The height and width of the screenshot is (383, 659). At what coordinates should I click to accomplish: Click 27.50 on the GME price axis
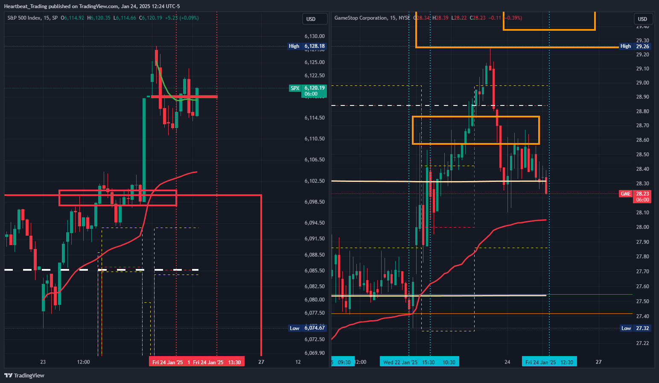tap(642, 301)
